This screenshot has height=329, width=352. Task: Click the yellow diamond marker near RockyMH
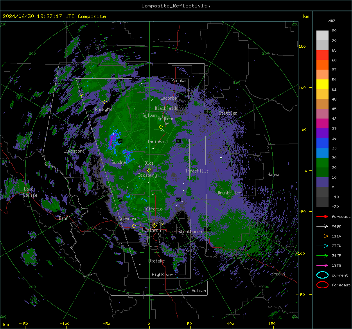click(104, 102)
